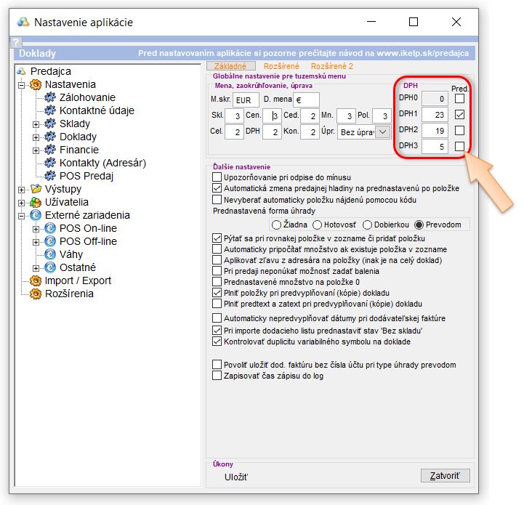Select the Hotovosť payment radio button

click(318, 225)
